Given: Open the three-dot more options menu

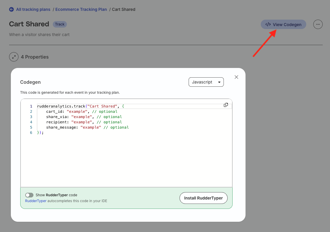Looking at the screenshot, I should (x=318, y=24).
